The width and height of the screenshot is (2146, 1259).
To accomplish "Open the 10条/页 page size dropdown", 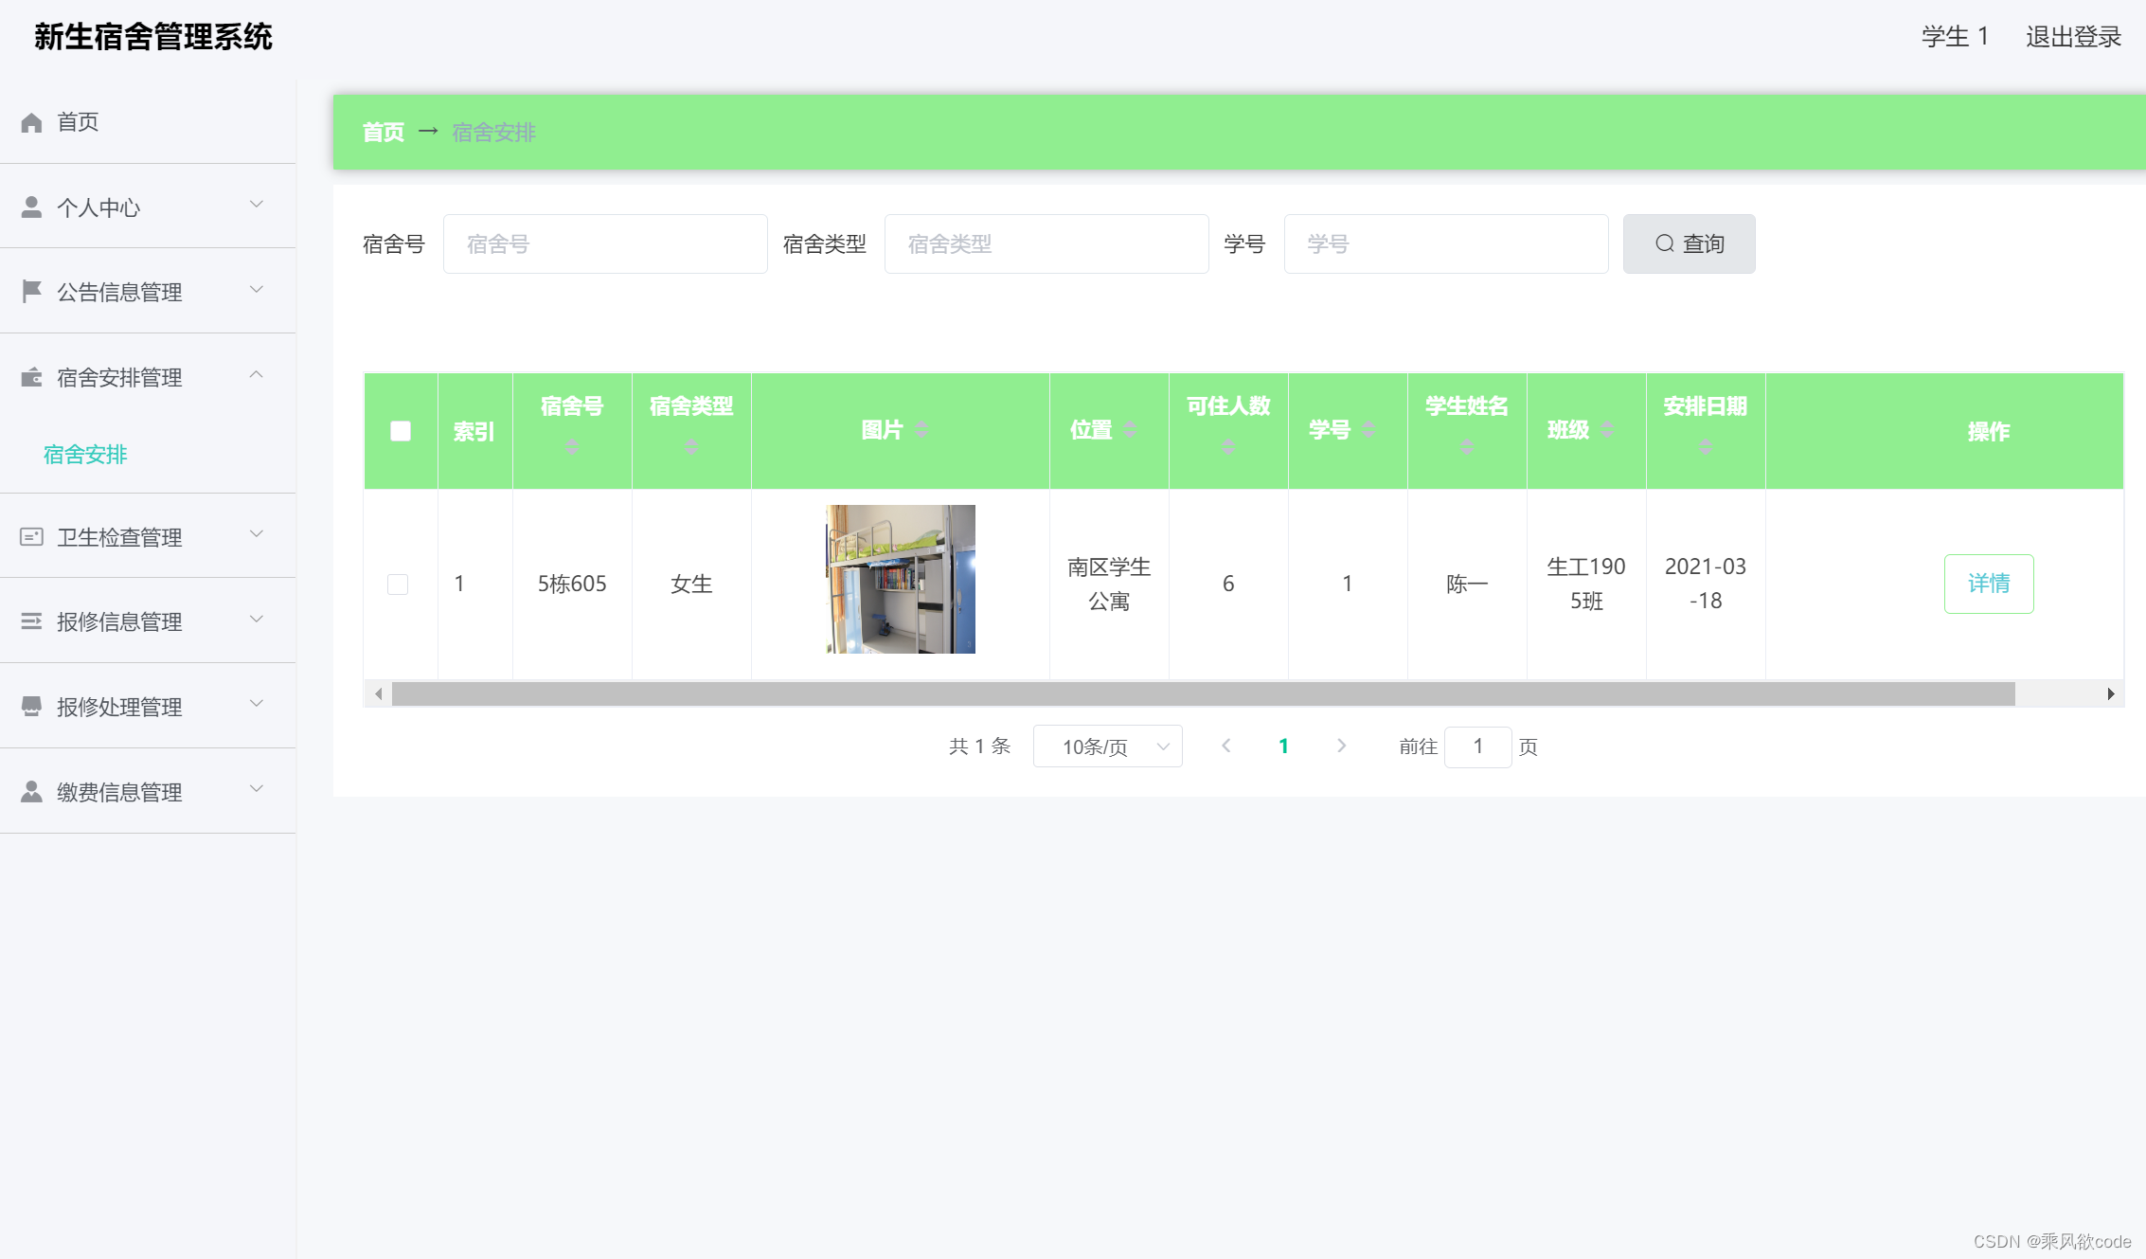I will pos(1107,746).
